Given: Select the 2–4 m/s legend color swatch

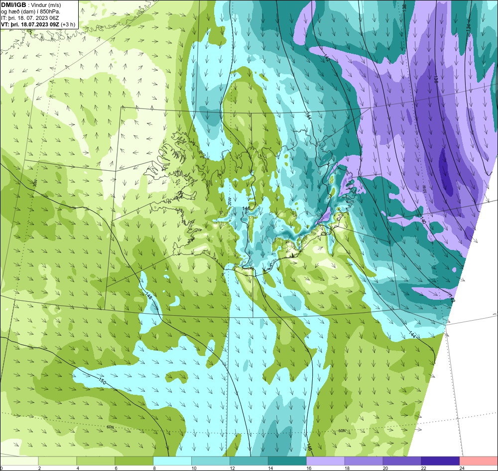Looking at the screenshot, I should coord(57,461).
